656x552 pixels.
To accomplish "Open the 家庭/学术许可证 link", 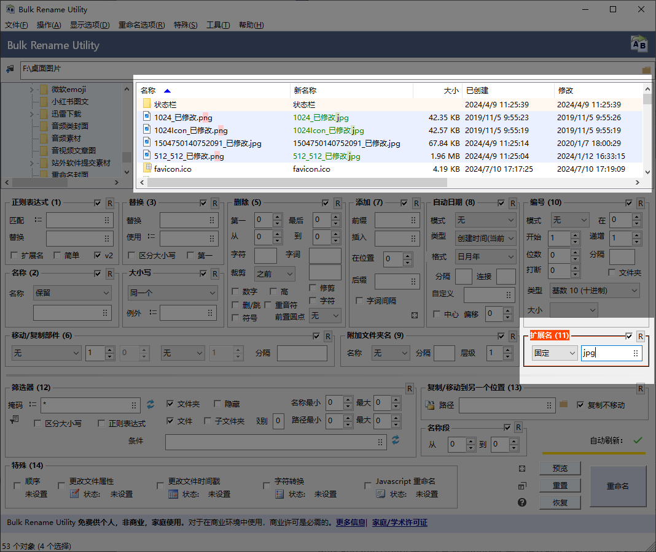I will 399,523.
